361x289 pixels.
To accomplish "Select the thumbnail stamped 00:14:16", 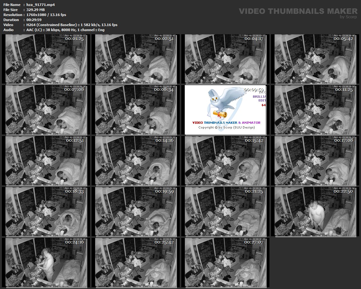I will [x=136, y=161].
